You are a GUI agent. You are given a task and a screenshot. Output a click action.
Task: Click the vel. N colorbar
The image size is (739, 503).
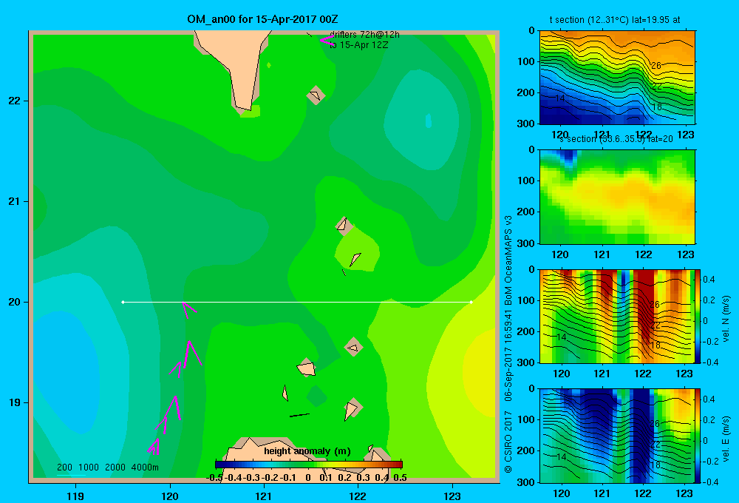[x=698, y=316]
